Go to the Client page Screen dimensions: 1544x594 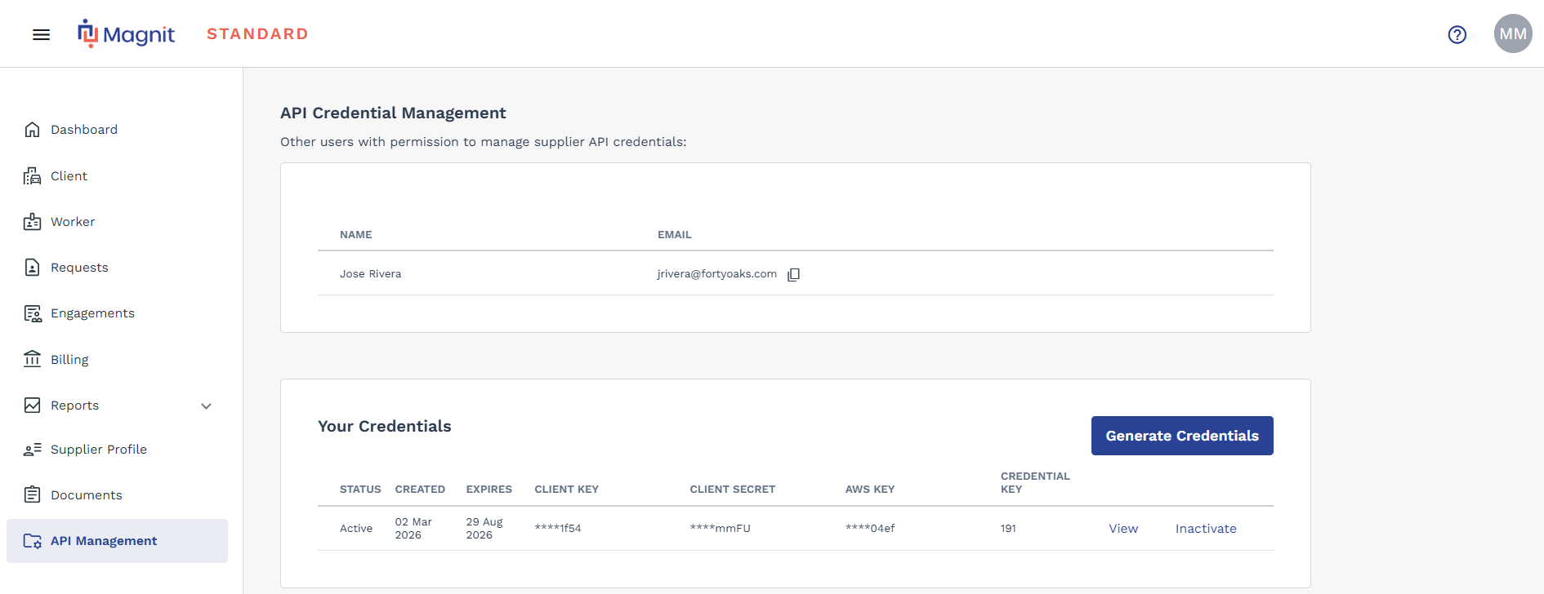tap(69, 176)
